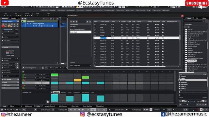Stop transport playback

tap(93, 110)
